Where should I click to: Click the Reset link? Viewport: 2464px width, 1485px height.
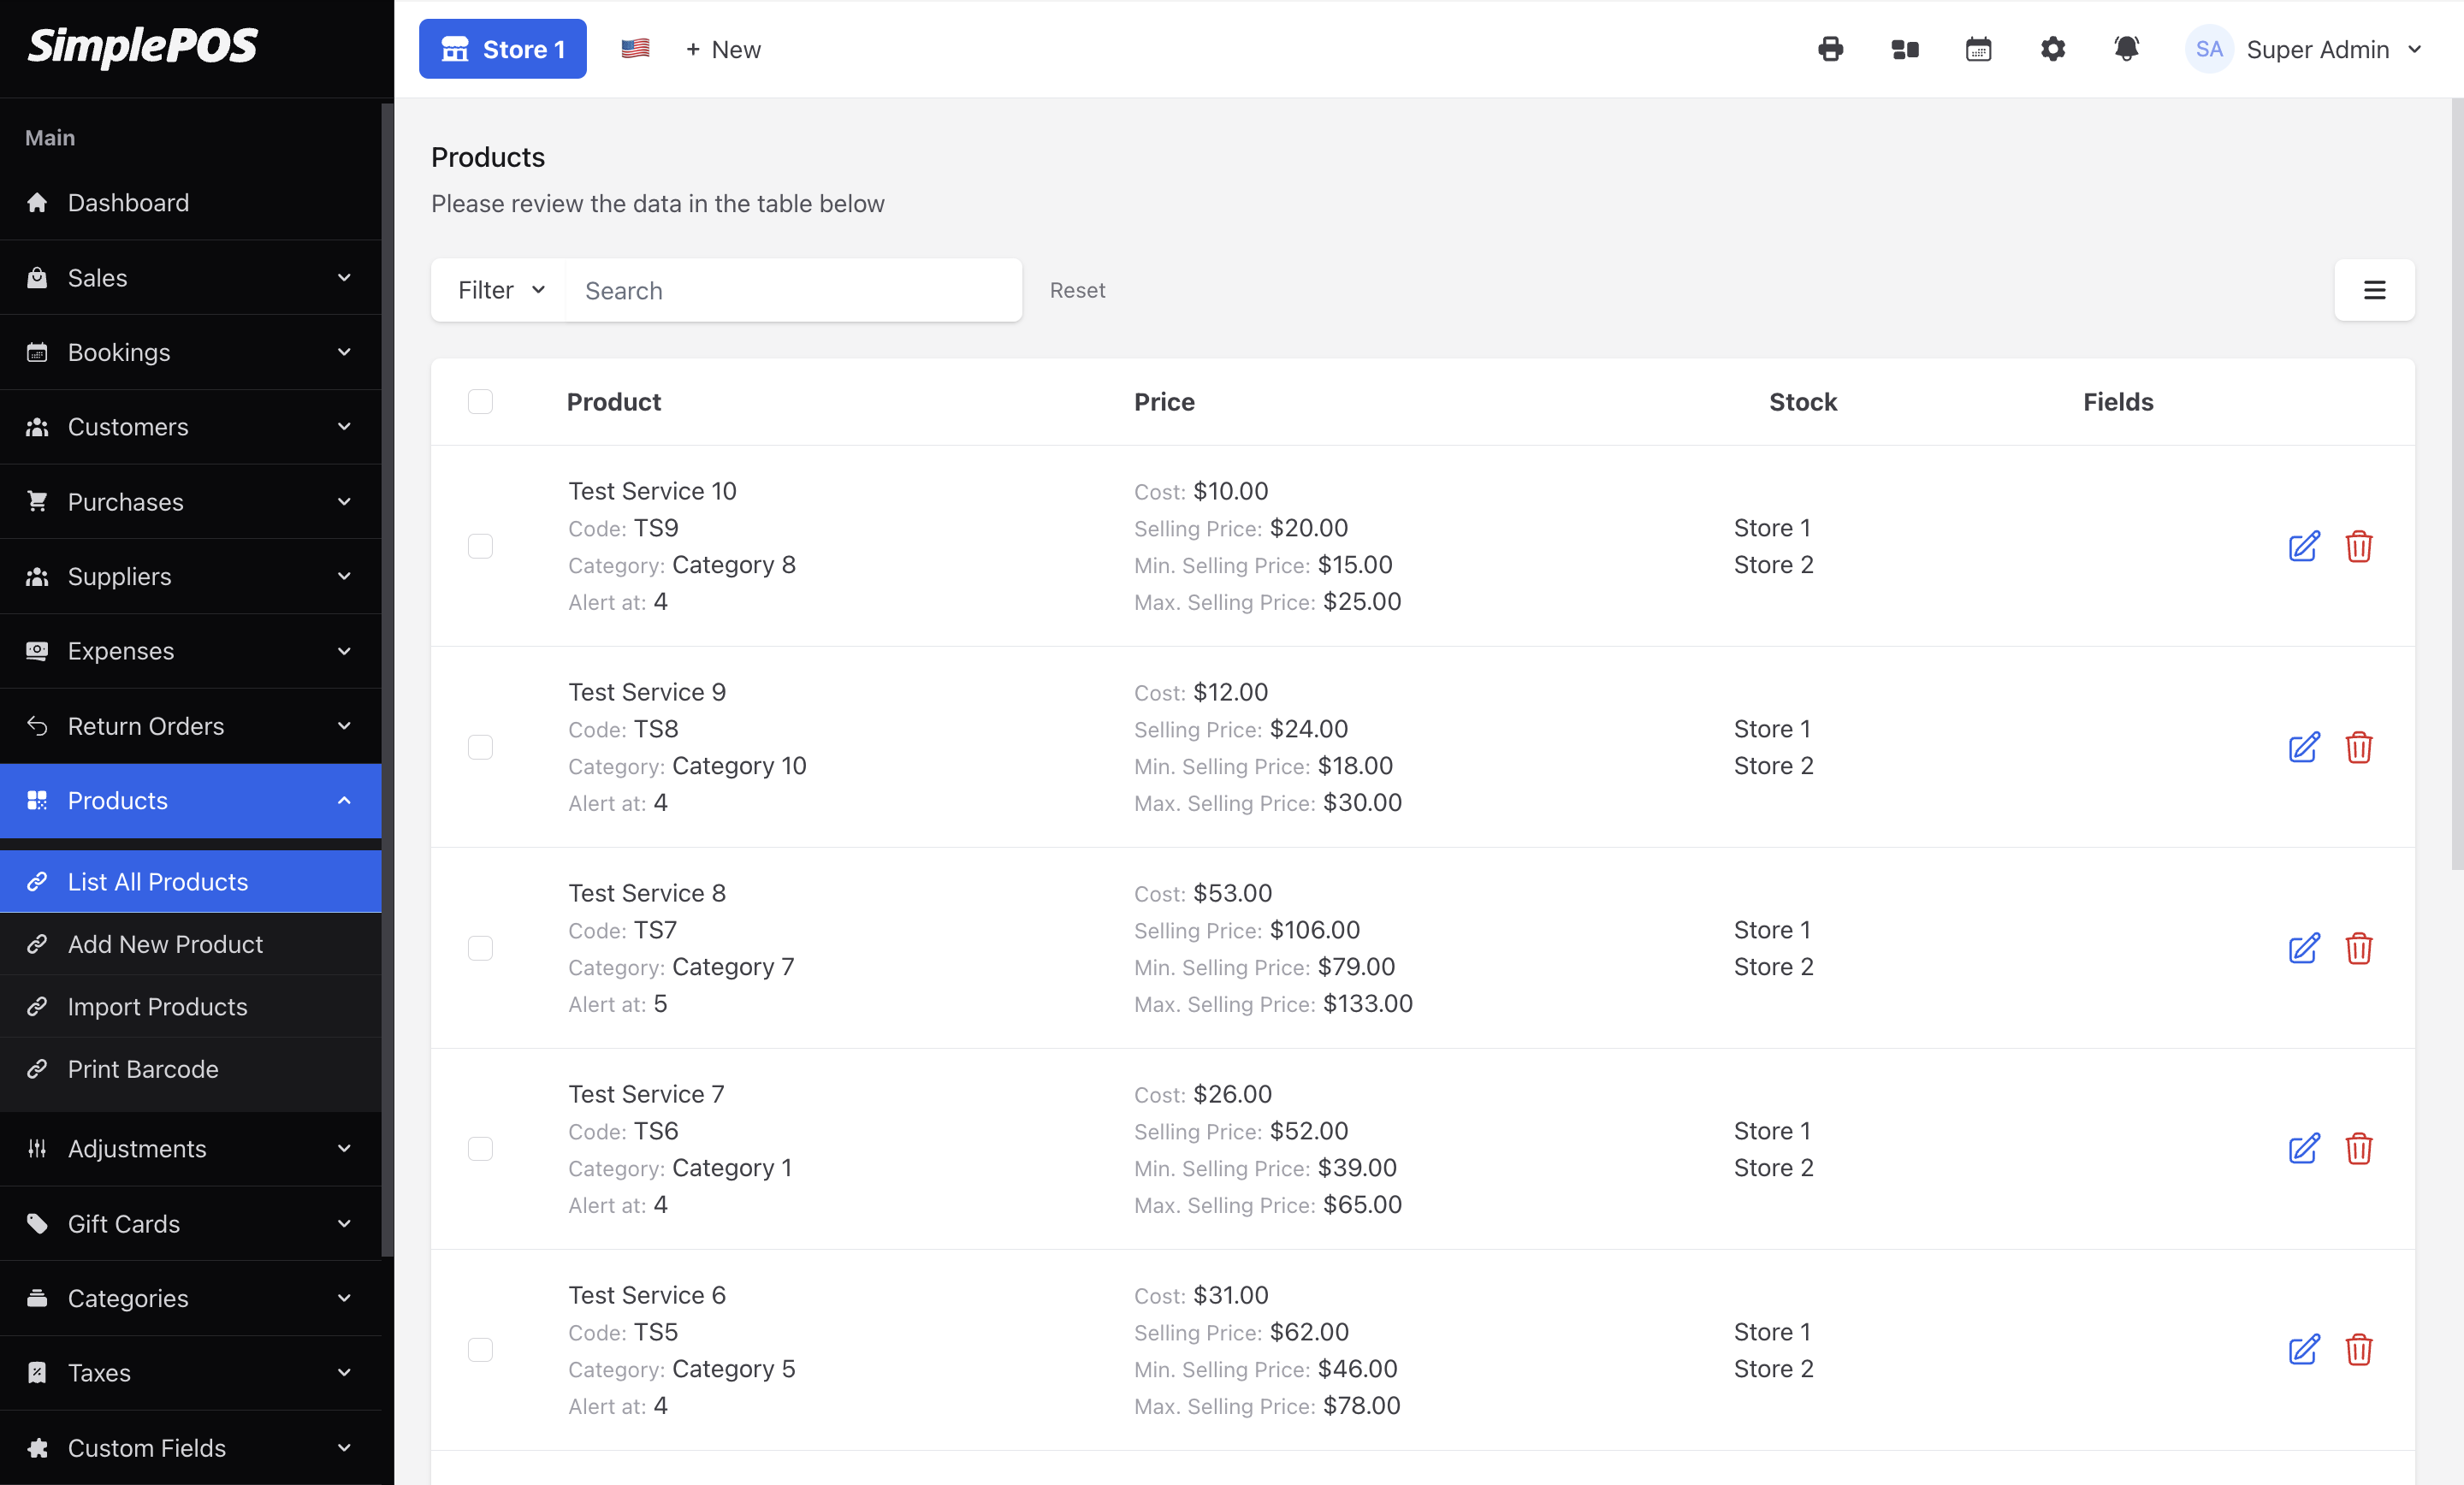[x=1077, y=290]
